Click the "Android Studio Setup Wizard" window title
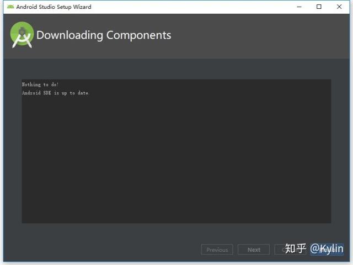Screen dimensions: 353x265 tap(54, 7)
